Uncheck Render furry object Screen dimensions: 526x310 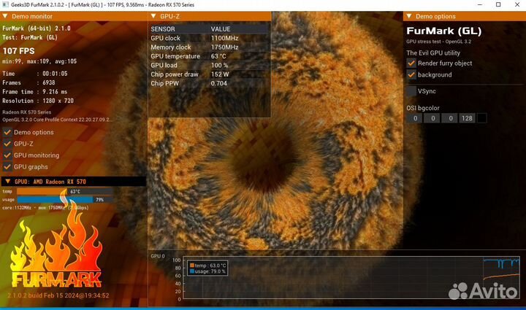[411, 63]
